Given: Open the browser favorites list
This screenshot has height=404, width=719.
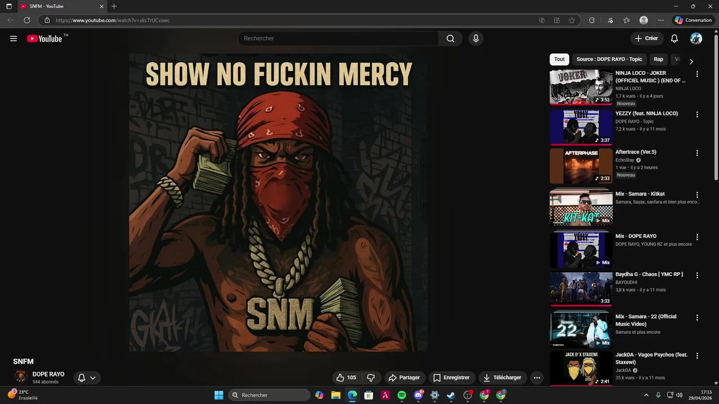Looking at the screenshot, I should pos(626,20).
